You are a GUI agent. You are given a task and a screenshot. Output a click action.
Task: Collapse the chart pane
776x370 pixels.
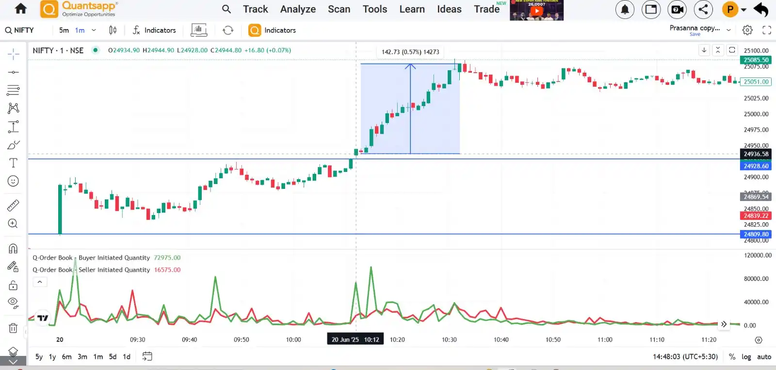pos(718,50)
